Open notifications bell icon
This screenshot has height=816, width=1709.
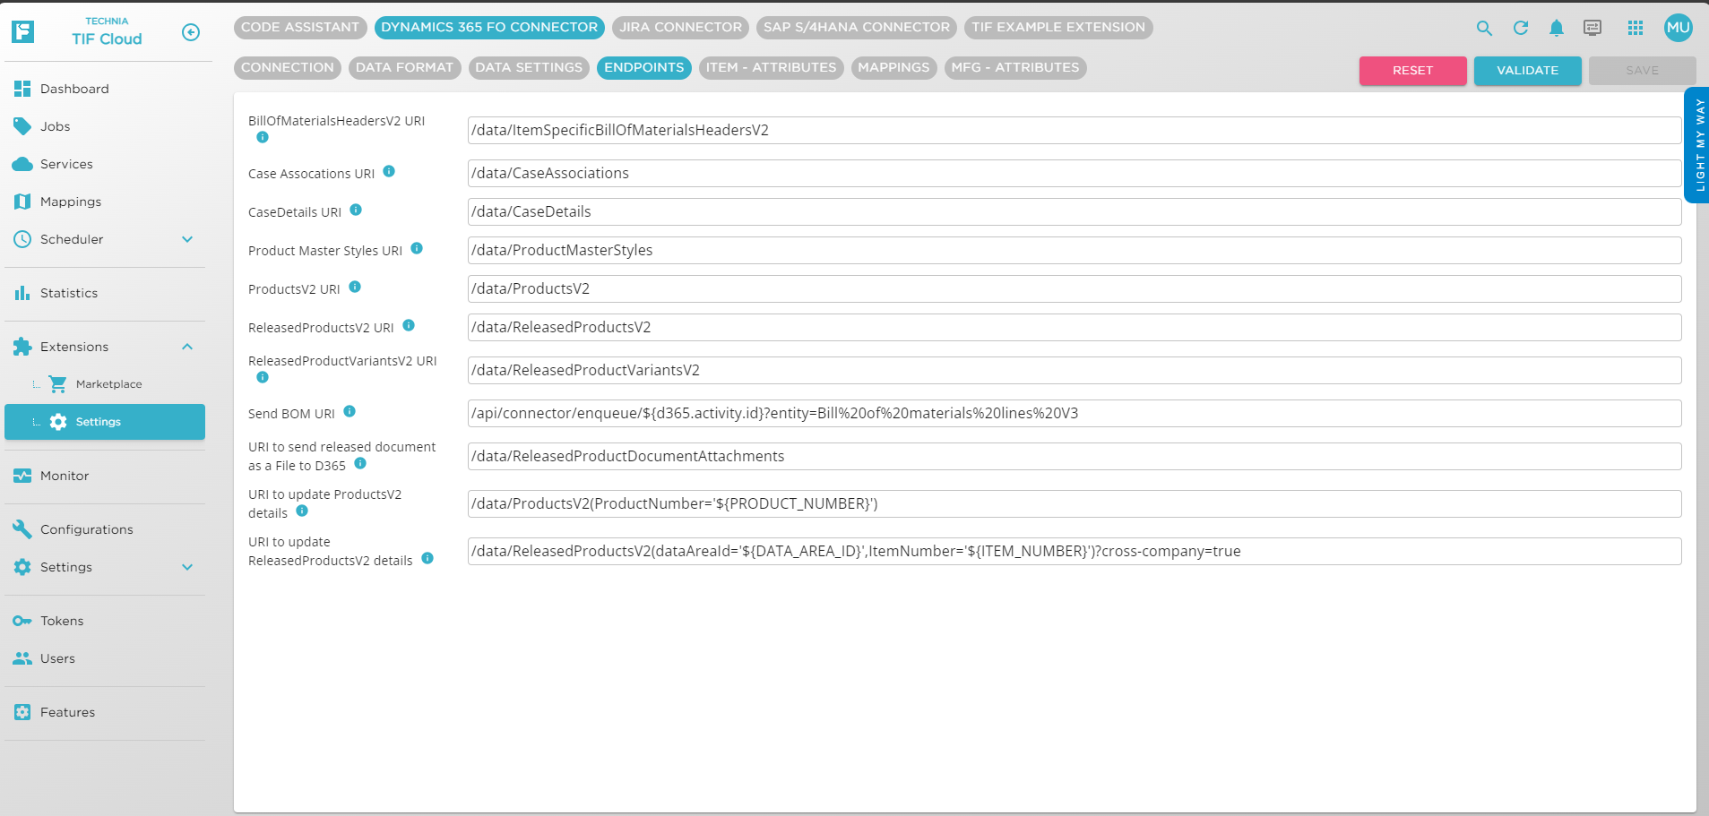pyautogui.click(x=1557, y=28)
